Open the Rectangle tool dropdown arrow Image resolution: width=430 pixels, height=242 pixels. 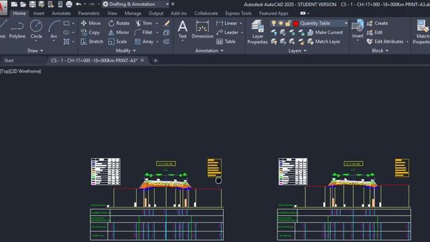73,24
